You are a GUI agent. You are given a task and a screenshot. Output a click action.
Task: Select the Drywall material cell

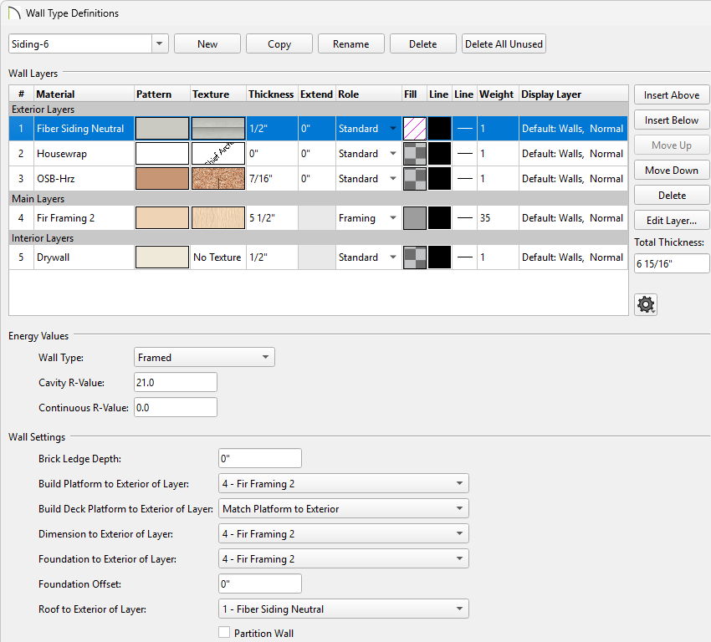84,257
